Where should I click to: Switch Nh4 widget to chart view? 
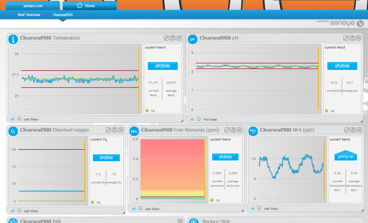(x=253, y=208)
